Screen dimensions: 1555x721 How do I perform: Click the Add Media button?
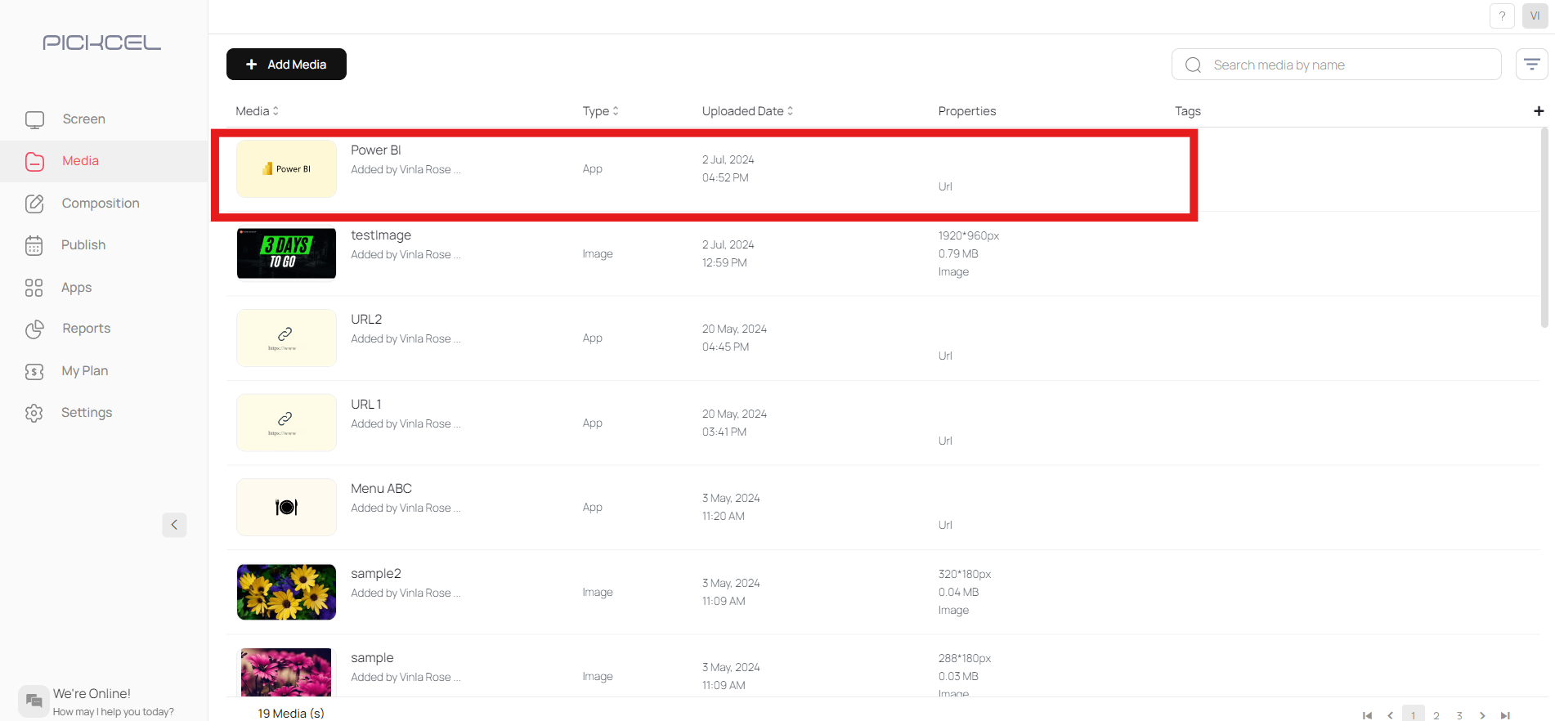286,65
